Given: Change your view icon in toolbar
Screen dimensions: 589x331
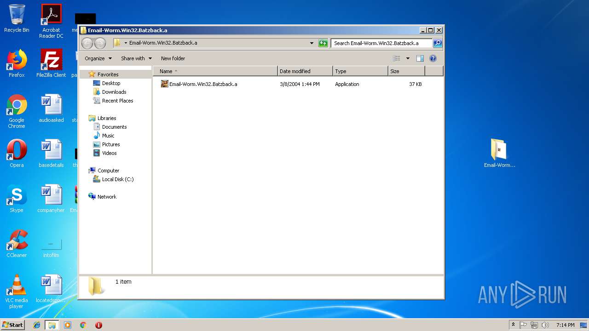Looking at the screenshot, I should pyautogui.click(x=397, y=58).
